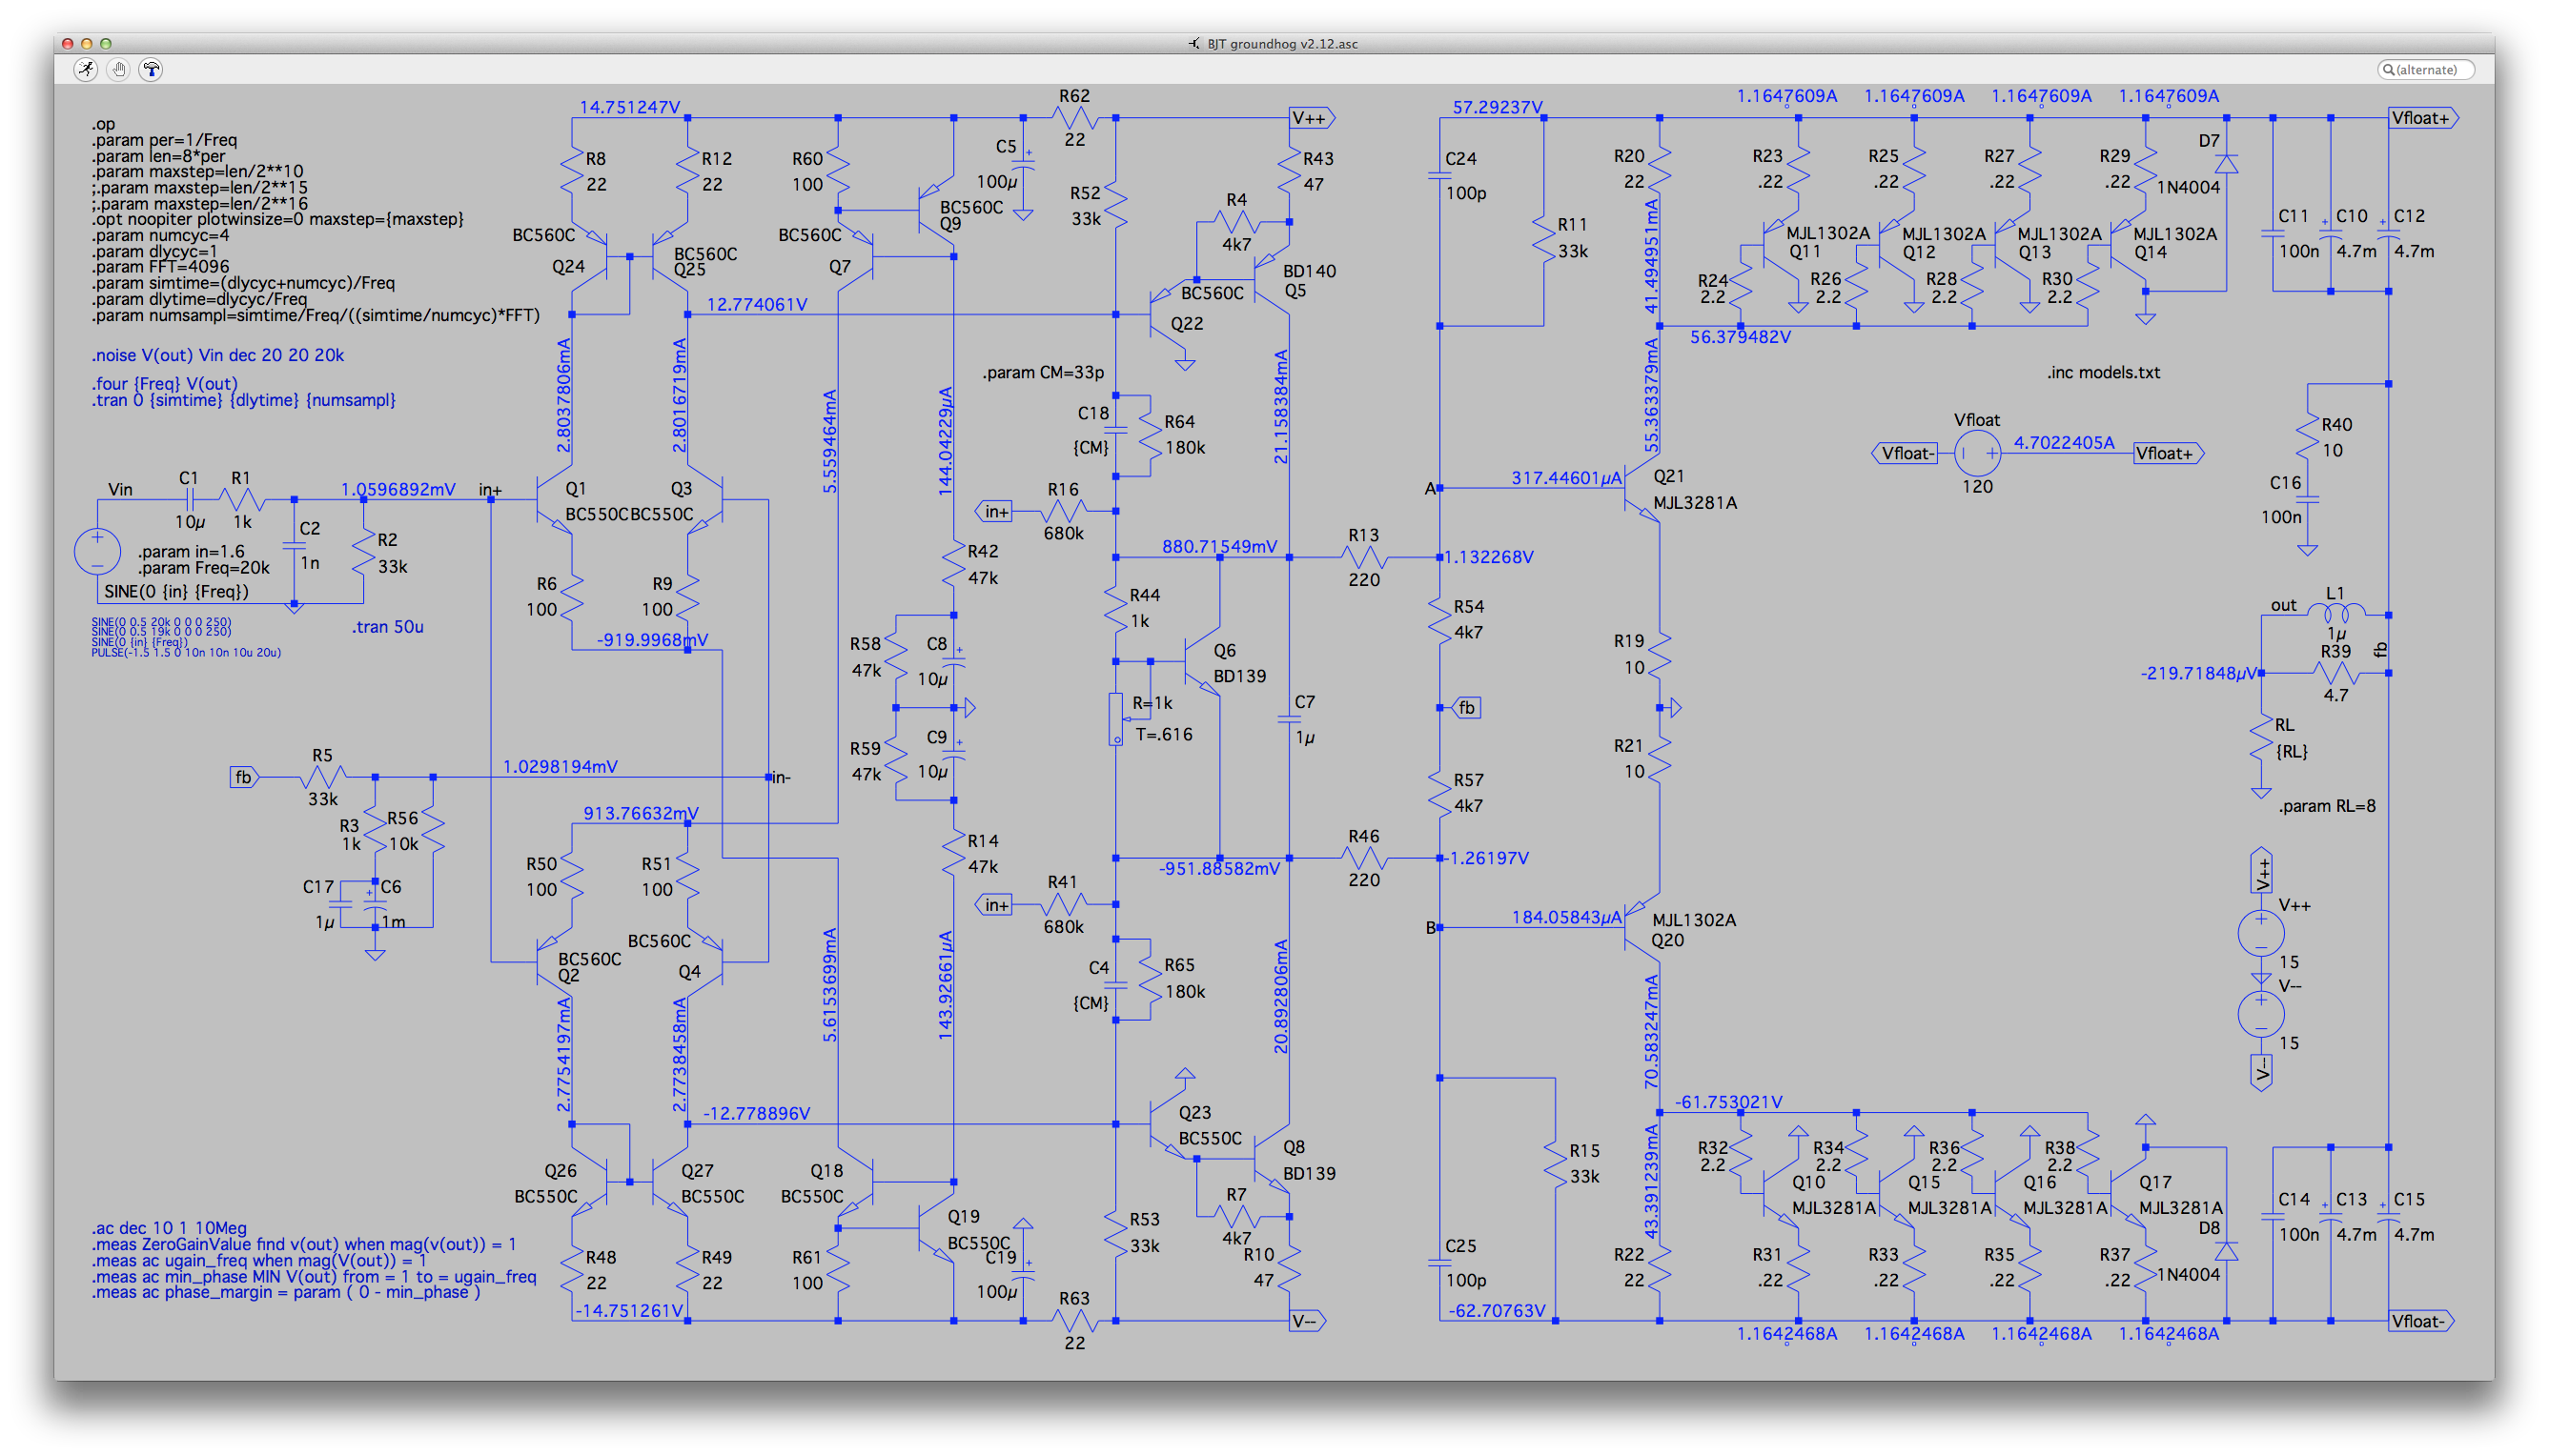Open the Control Panel hammer icon
The width and height of the screenshot is (2549, 1456).
tap(151, 69)
